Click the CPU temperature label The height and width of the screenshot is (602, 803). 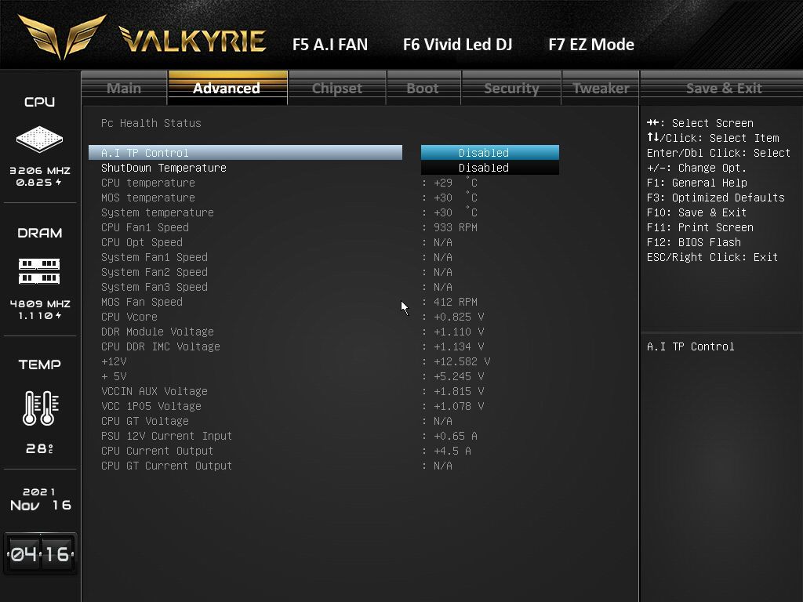148,183
